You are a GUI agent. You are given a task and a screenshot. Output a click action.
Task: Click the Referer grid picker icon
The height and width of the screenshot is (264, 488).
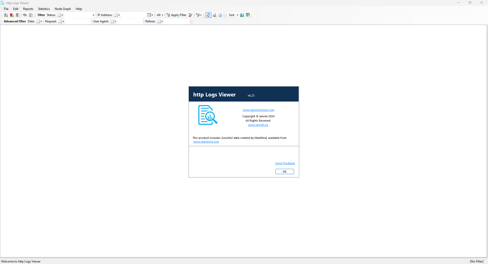pyautogui.click(x=159, y=21)
